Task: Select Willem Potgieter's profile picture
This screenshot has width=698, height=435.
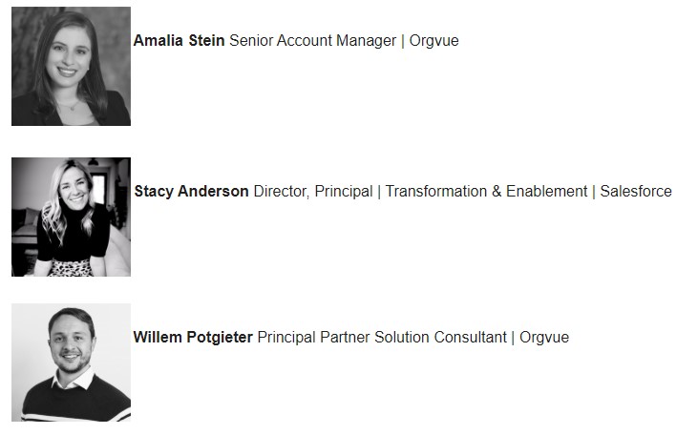Action: [72, 362]
